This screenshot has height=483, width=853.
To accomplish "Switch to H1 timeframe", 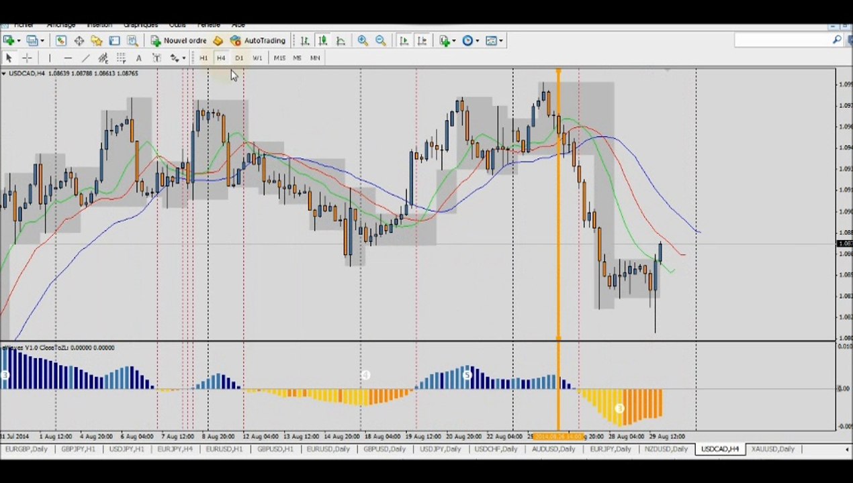I will pyautogui.click(x=203, y=58).
